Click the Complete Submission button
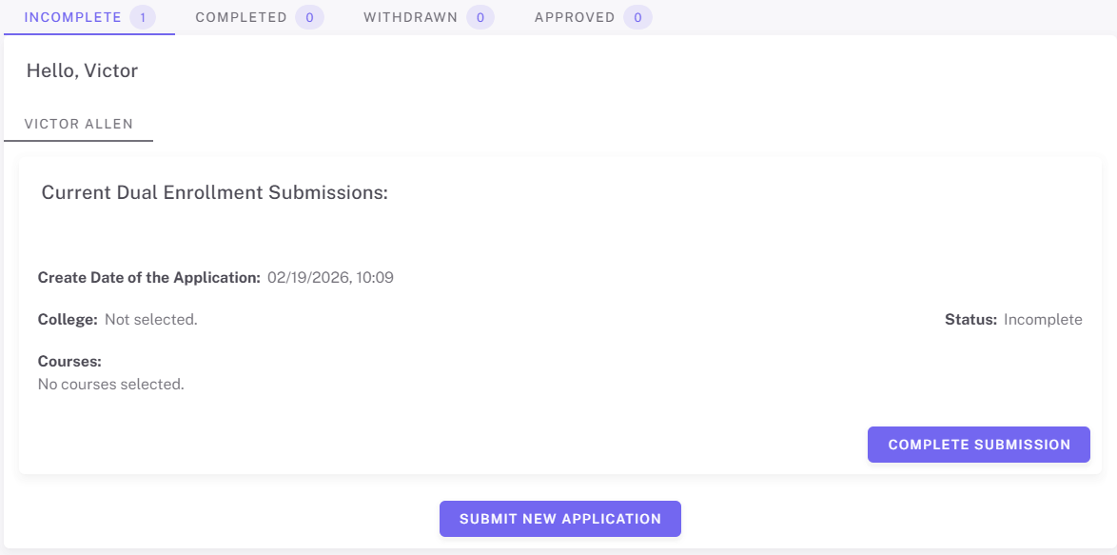 coord(978,444)
